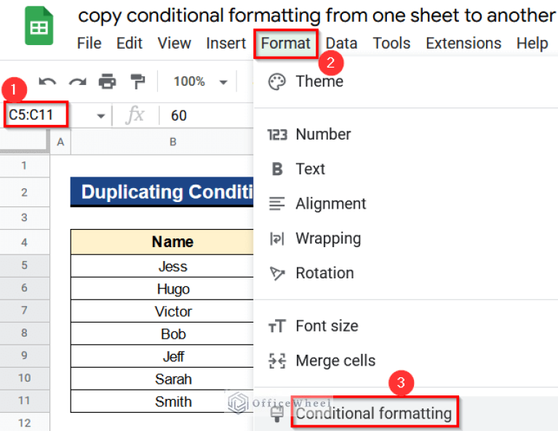Open the Format menu
Screen dimensions: 558x431
286,44
